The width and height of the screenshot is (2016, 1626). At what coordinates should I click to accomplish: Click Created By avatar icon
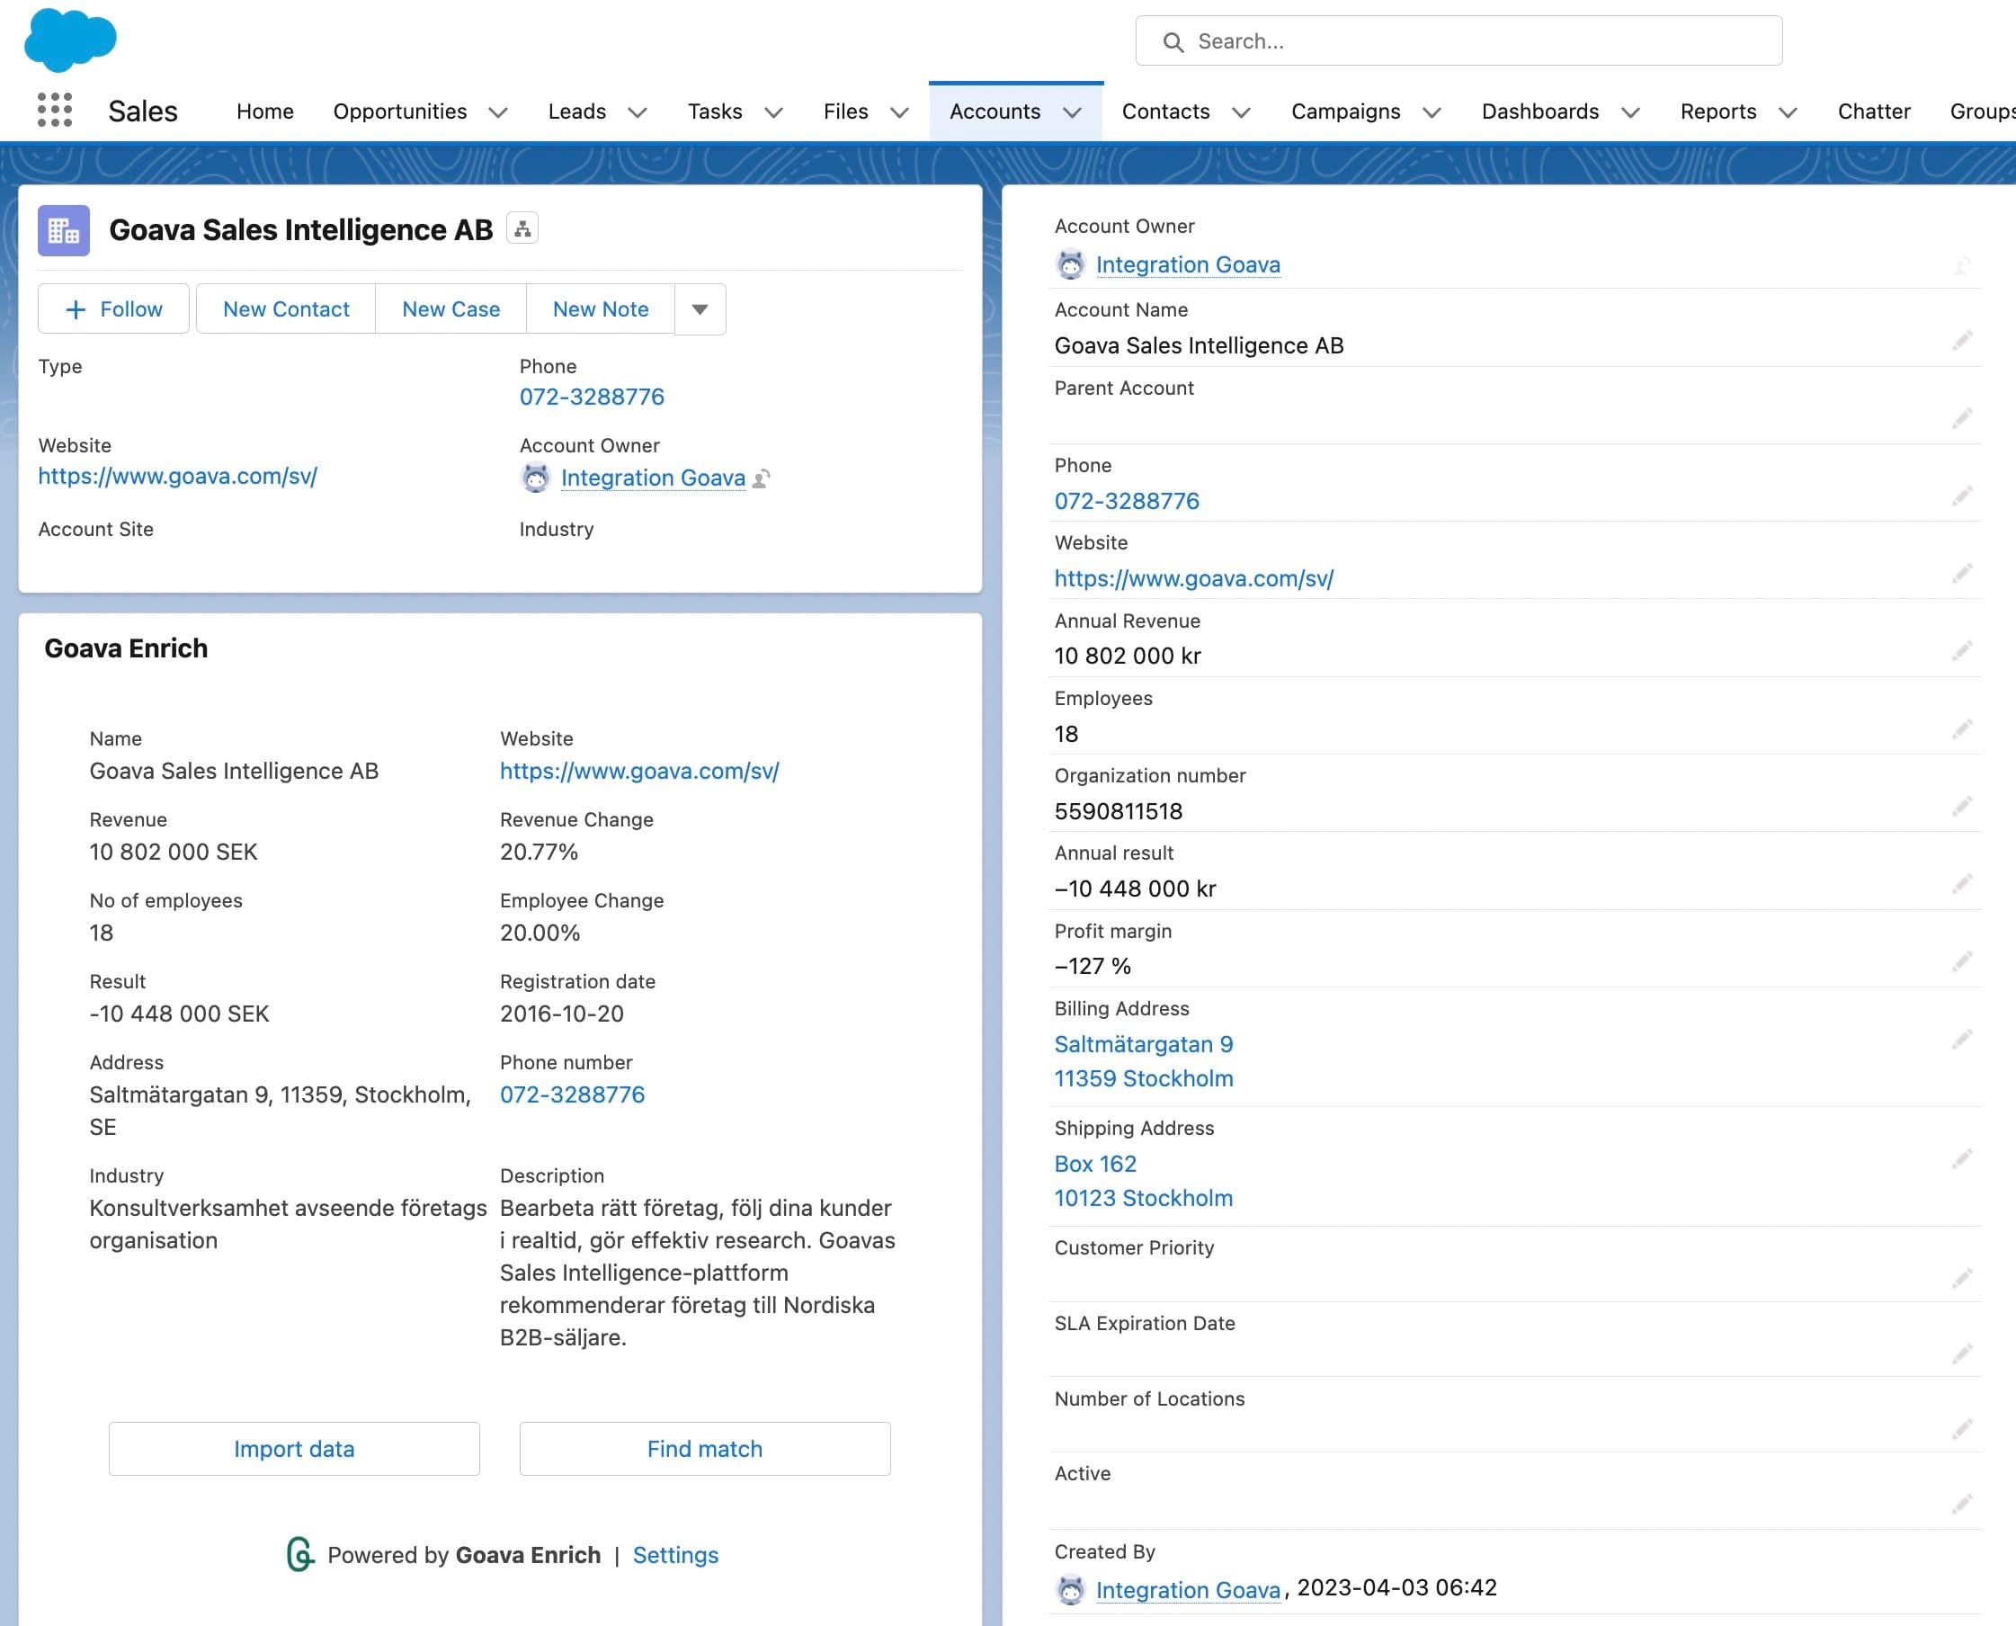click(x=1070, y=1590)
